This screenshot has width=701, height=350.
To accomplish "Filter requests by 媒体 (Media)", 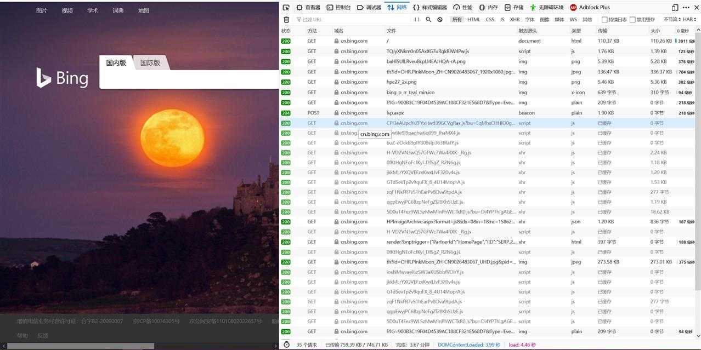I will [559, 19].
